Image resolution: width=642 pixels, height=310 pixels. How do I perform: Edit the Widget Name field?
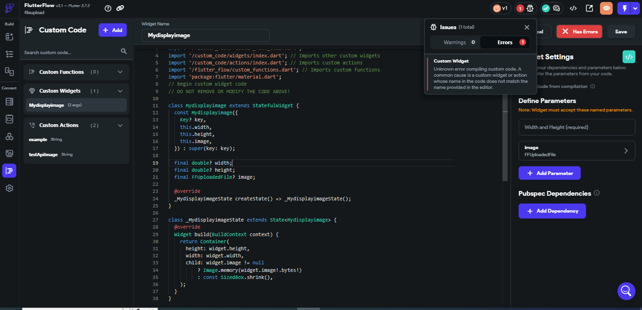[206, 35]
